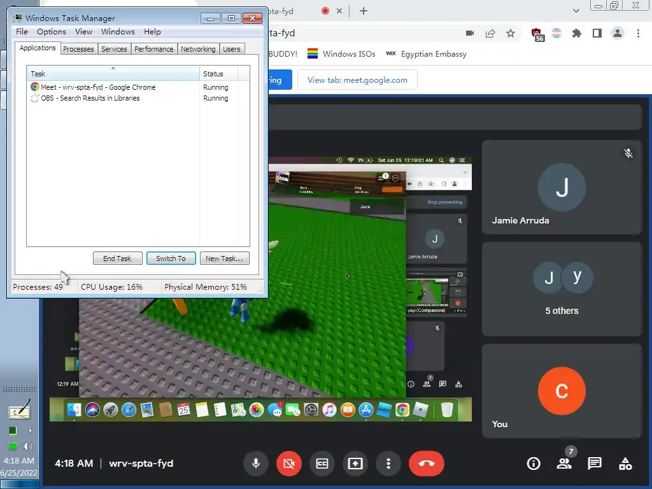Switch to the Applications tab

point(38,48)
